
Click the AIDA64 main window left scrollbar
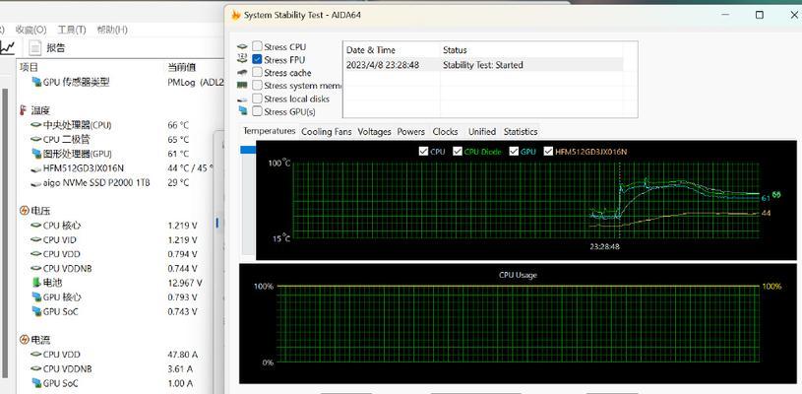(x=5, y=232)
